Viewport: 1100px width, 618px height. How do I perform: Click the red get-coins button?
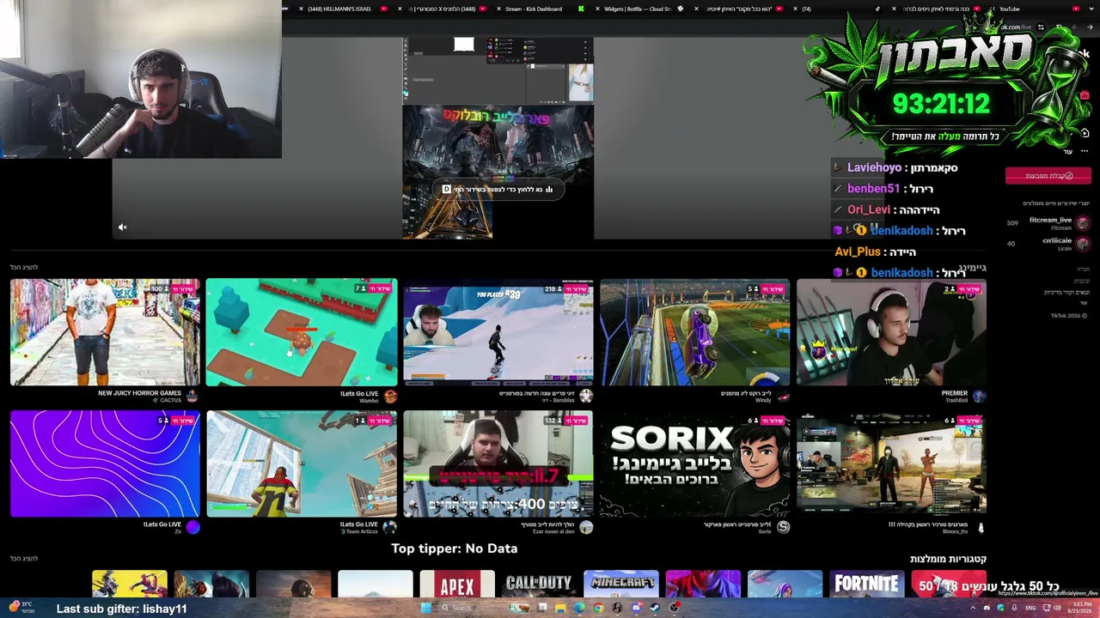[x=1048, y=176]
